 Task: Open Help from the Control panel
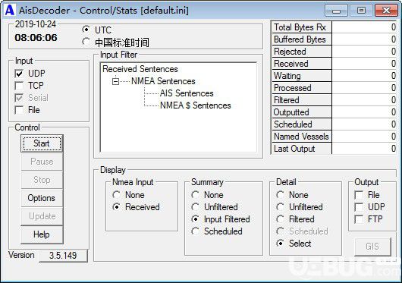pyautogui.click(x=42, y=234)
